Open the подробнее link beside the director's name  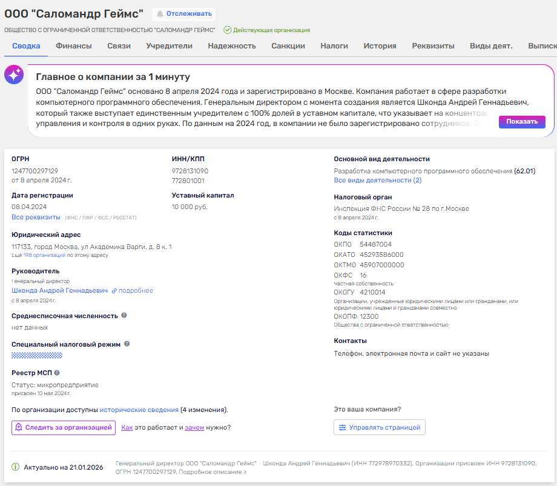tap(136, 290)
